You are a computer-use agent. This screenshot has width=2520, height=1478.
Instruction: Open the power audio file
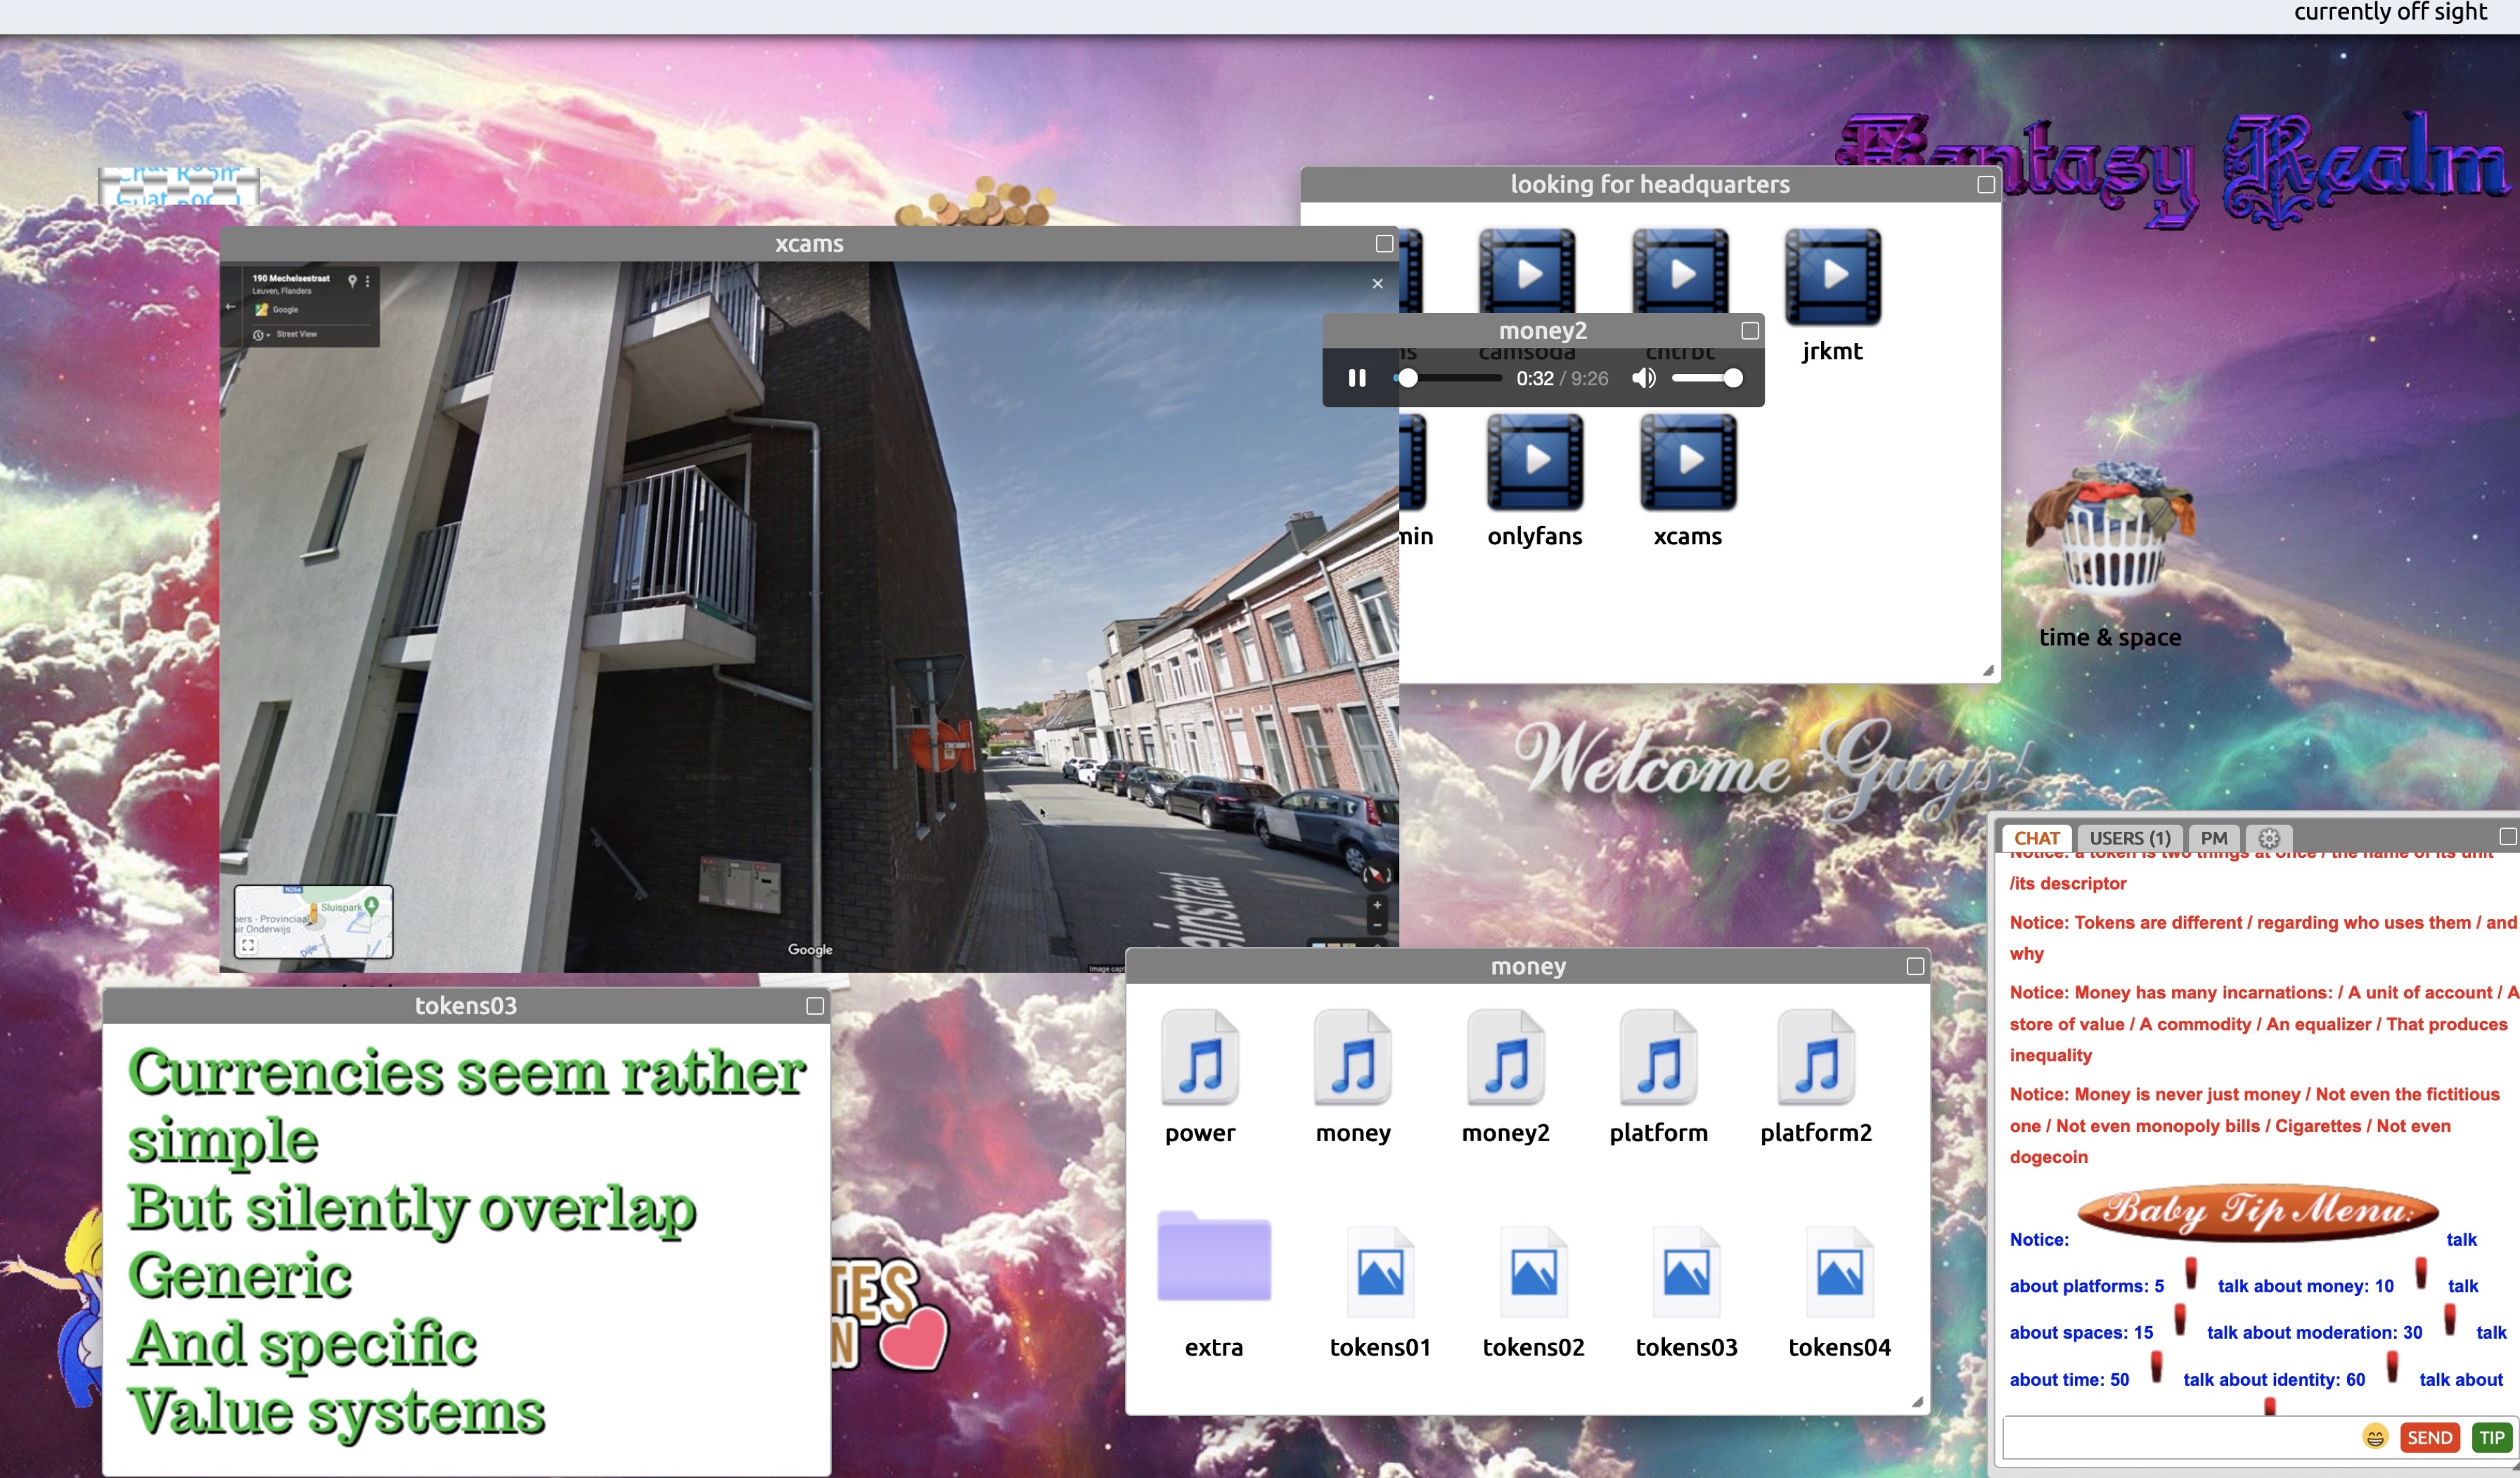click(x=1200, y=1057)
